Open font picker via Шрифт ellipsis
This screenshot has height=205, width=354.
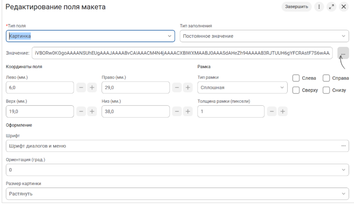tap(344, 146)
